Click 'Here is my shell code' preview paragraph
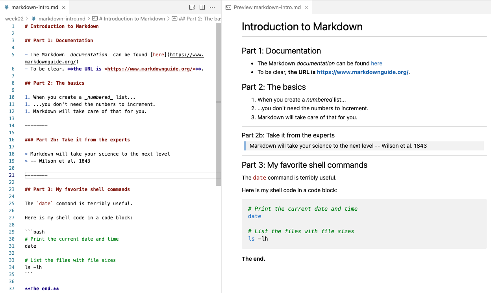Image resolution: width=491 pixels, height=293 pixels. click(x=289, y=191)
